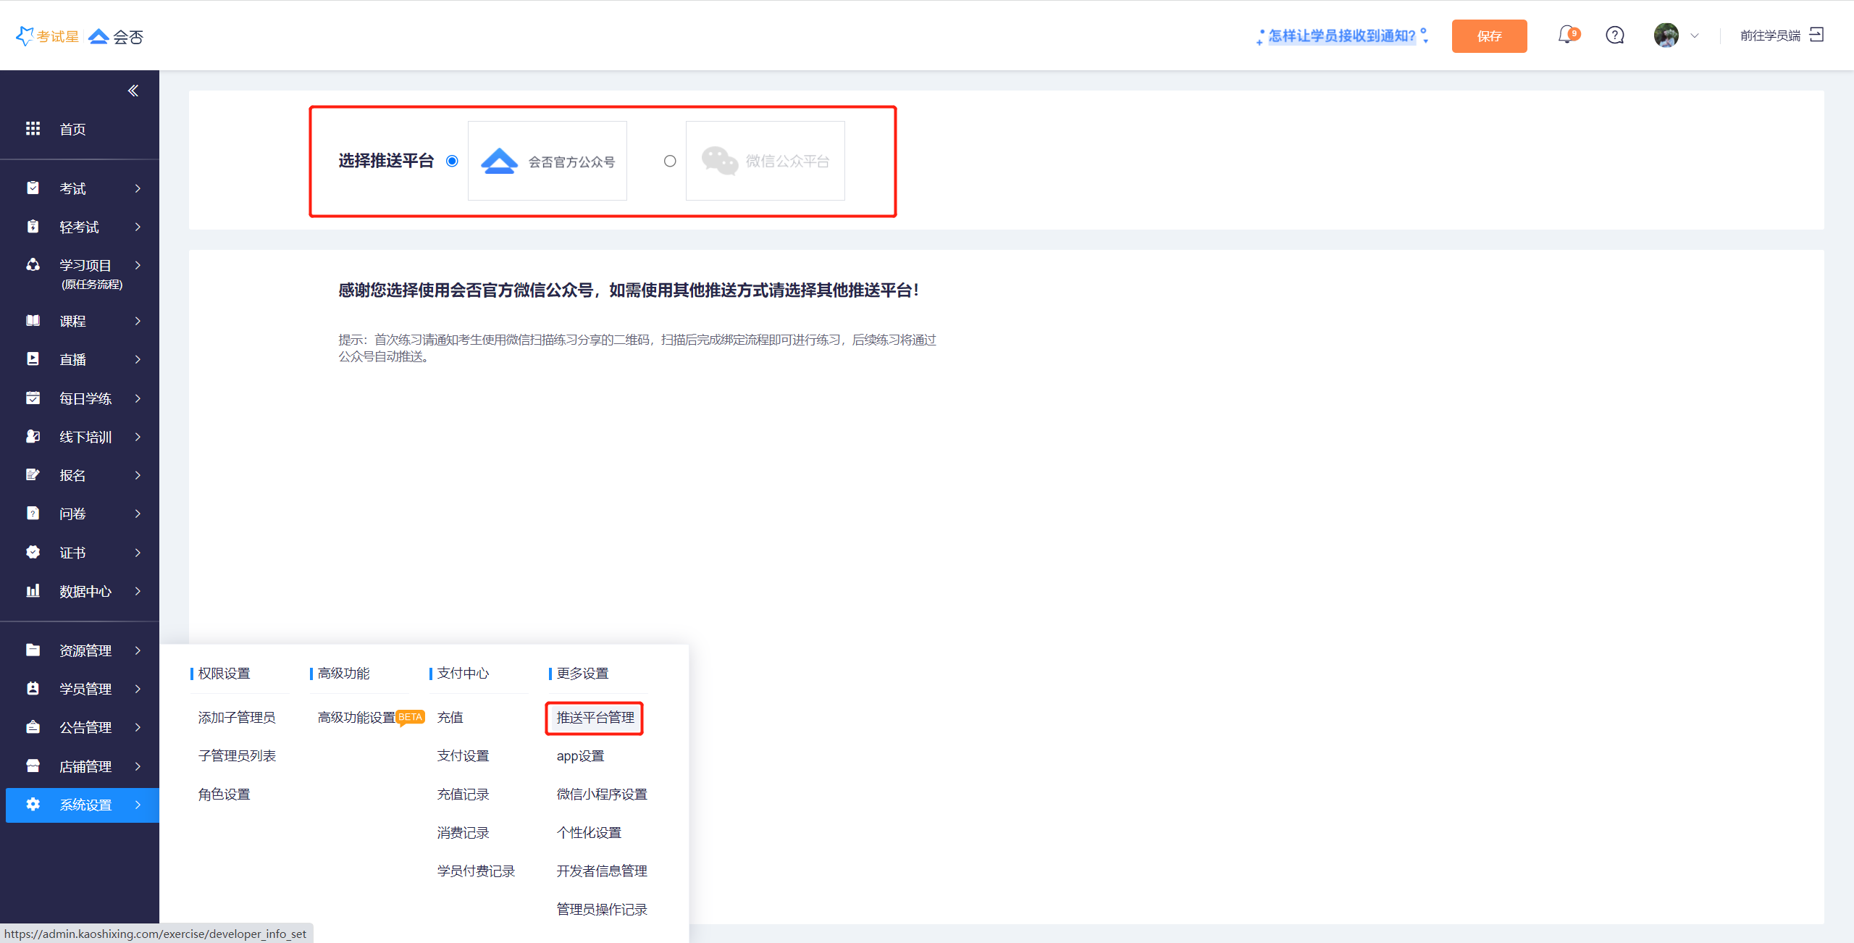Click the system settings gear icon
This screenshot has width=1854, height=943.
click(33, 805)
